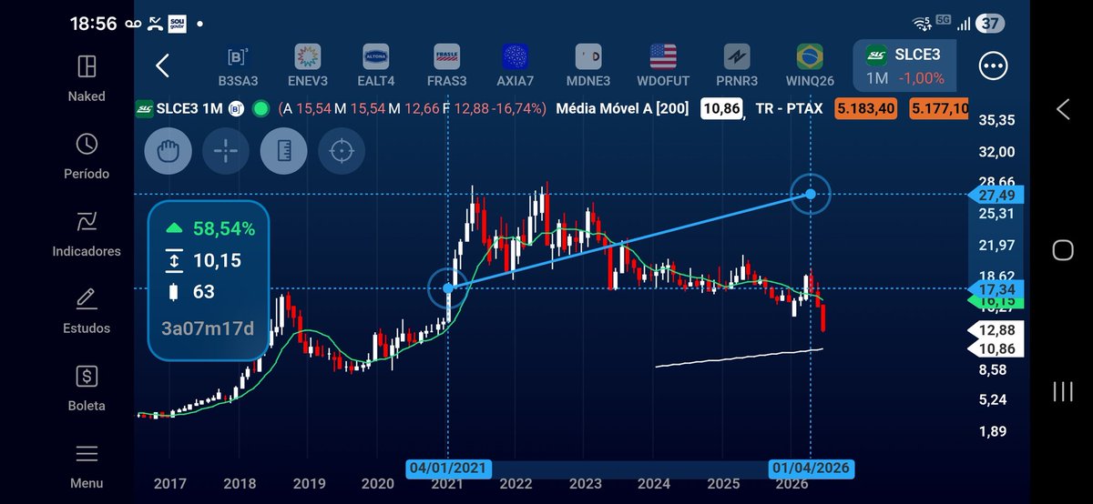Viewport: 1093px width, 504px height.
Task: Tap the green status dot indicator
Action: (261, 109)
